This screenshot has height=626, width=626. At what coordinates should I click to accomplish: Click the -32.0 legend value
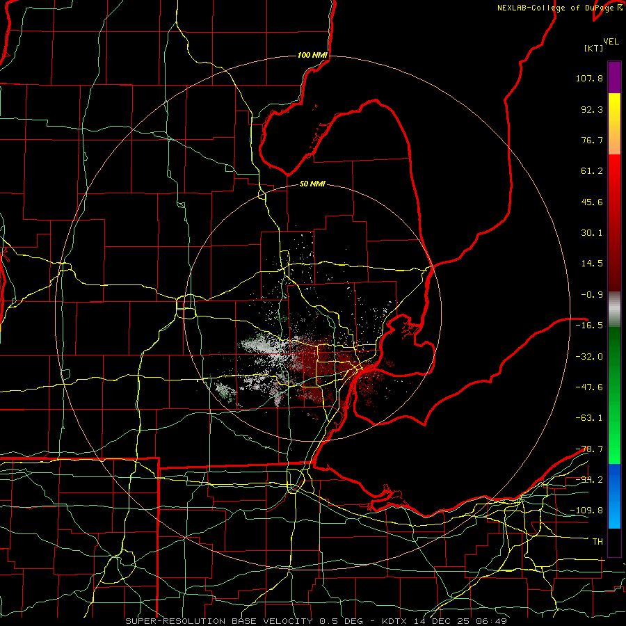tap(589, 357)
